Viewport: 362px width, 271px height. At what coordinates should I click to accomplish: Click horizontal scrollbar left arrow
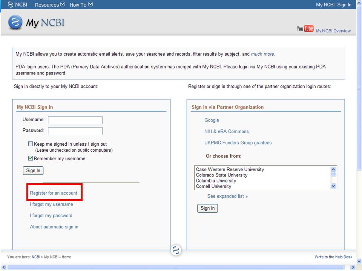[x=3, y=267]
